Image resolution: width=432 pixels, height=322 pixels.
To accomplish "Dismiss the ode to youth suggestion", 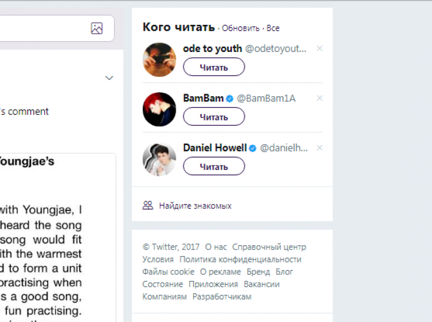I will coord(320,49).
